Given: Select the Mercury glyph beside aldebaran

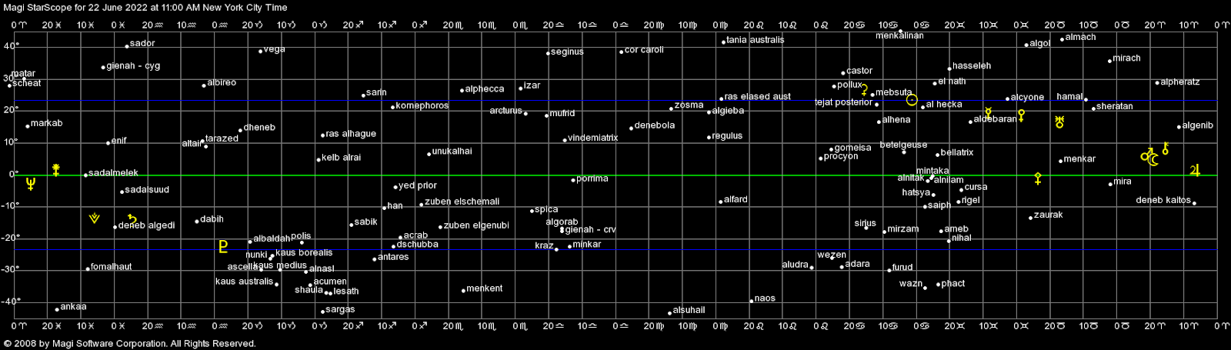Looking at the screenshot, I should pos(988,114).
